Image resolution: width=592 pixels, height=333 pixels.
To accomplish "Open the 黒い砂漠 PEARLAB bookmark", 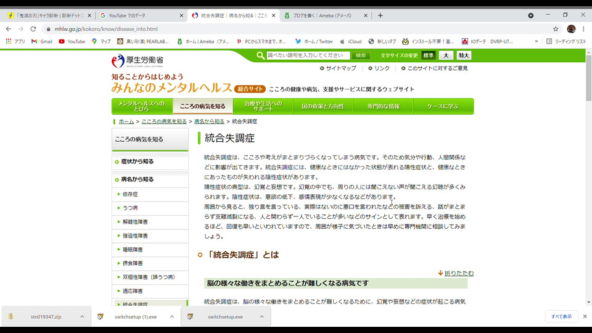I will point(142,41).
